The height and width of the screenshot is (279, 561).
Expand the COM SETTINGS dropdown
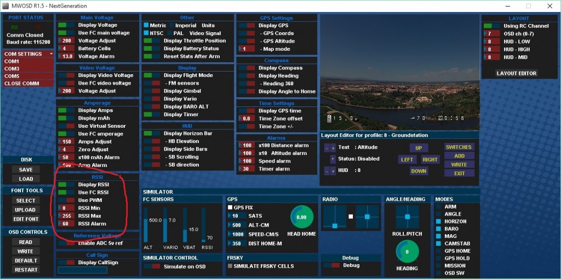[28, 54]
